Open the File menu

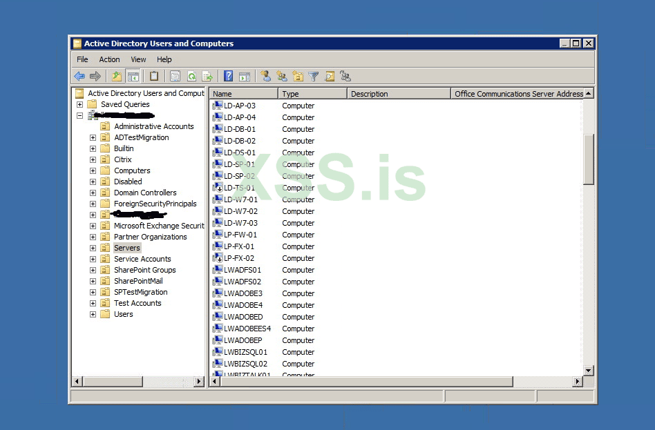pos(82,59)
